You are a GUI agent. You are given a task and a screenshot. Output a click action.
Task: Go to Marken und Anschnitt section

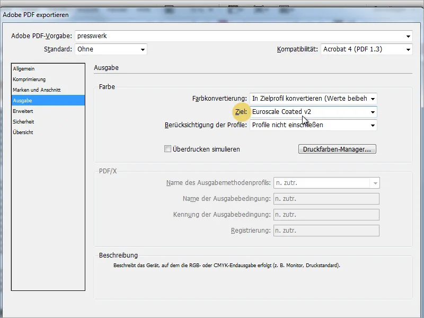click(x=48, y=90)
